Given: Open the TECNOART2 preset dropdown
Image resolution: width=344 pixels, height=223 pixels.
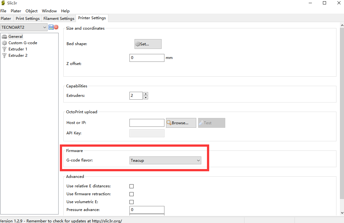Looking at the screenshot, I should point(24,27).
